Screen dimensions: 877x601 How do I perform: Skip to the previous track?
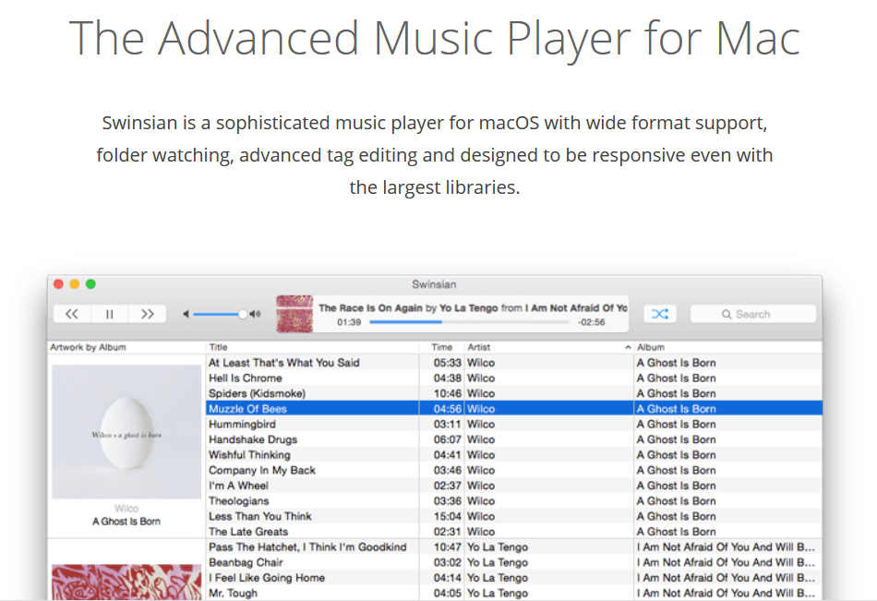pos(72,314)
